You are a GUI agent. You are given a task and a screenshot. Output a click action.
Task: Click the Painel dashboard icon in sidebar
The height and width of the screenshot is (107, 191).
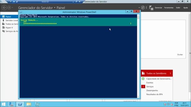click(x=3, y=17)
